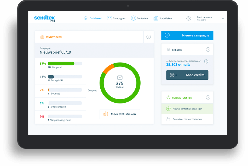Click the sendtex PRO logo
The height and width of the screenshot is (166, 248).
coord(45,19)
